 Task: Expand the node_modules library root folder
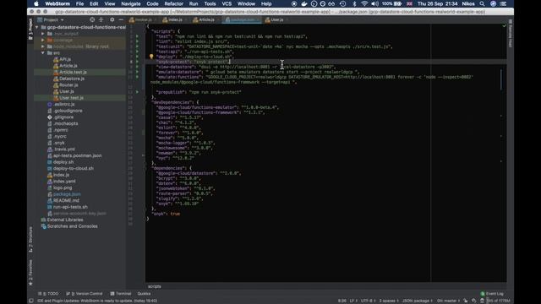pos(43,46)
